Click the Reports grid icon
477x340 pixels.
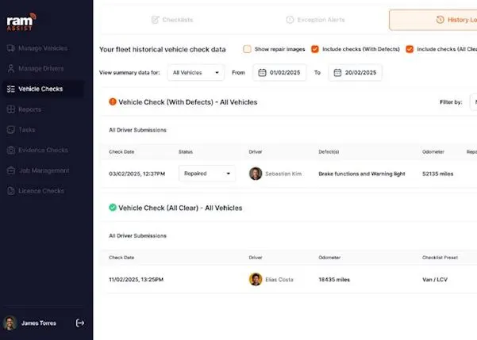[x=11, y=109]
